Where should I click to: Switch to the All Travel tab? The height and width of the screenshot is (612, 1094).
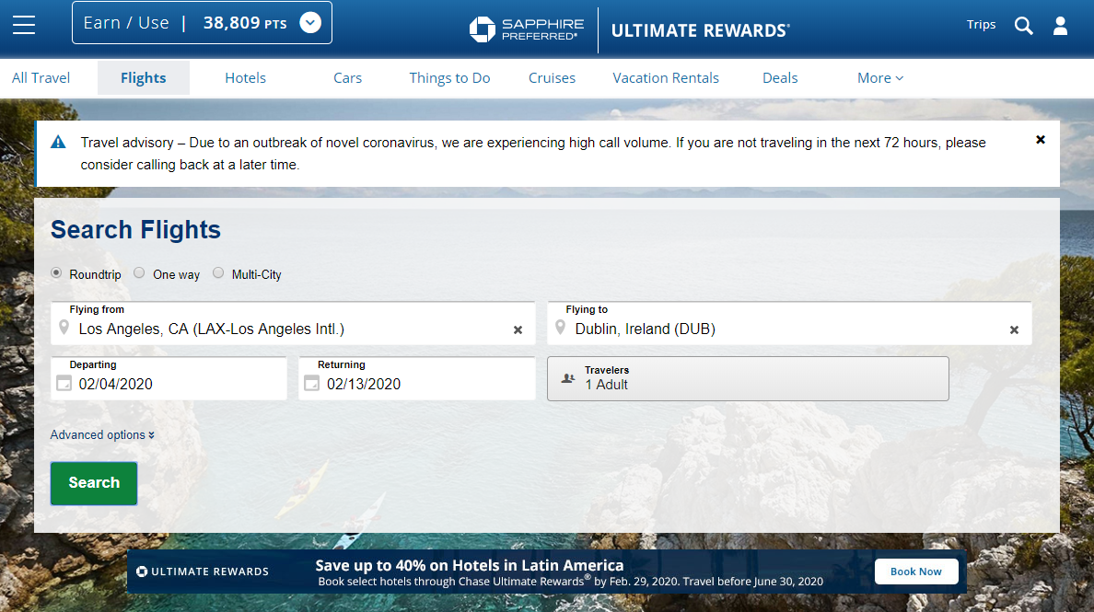pos(41,78)
